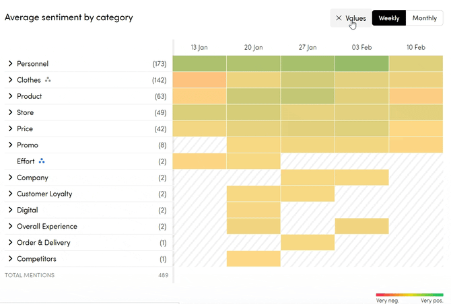Toggle the Values display button
Viewport: 451px width, 304px height.
(x=351, y=18)
